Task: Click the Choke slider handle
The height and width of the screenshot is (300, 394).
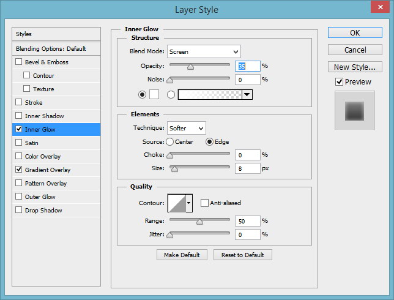Action: point(170,156)
